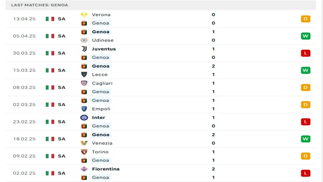
Task: Click the SA league label on 23.02.25 row
Action: tap(61, 122)
